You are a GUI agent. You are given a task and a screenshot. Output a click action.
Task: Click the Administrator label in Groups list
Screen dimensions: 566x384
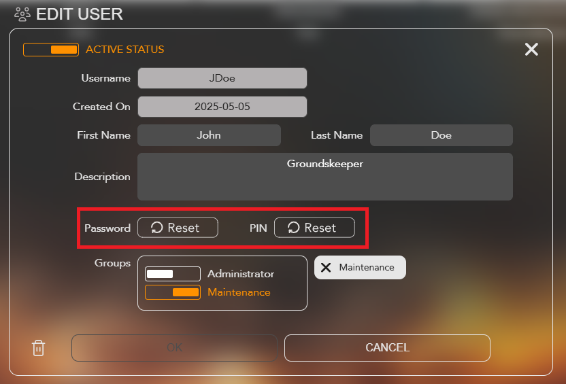(241, 274)
